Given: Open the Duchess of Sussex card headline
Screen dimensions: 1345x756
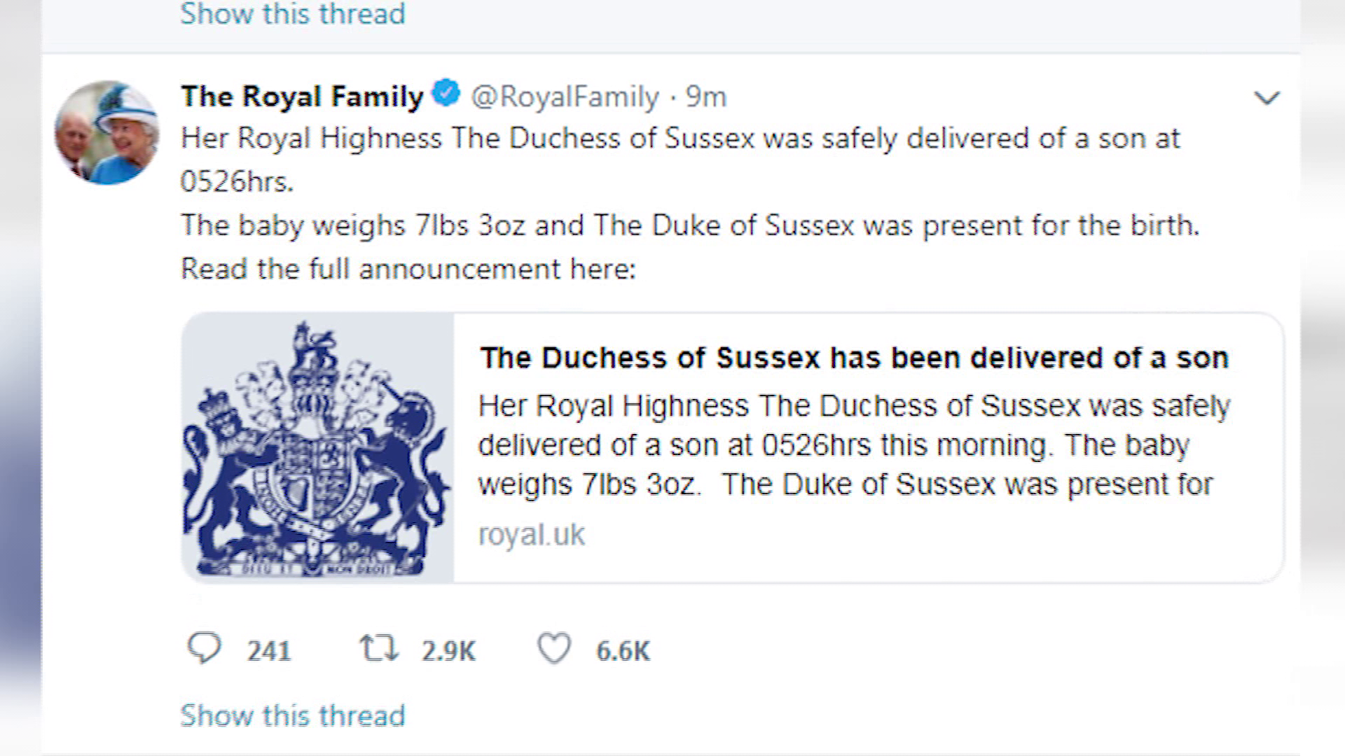Looking at the screenshot, I should 854,358.
